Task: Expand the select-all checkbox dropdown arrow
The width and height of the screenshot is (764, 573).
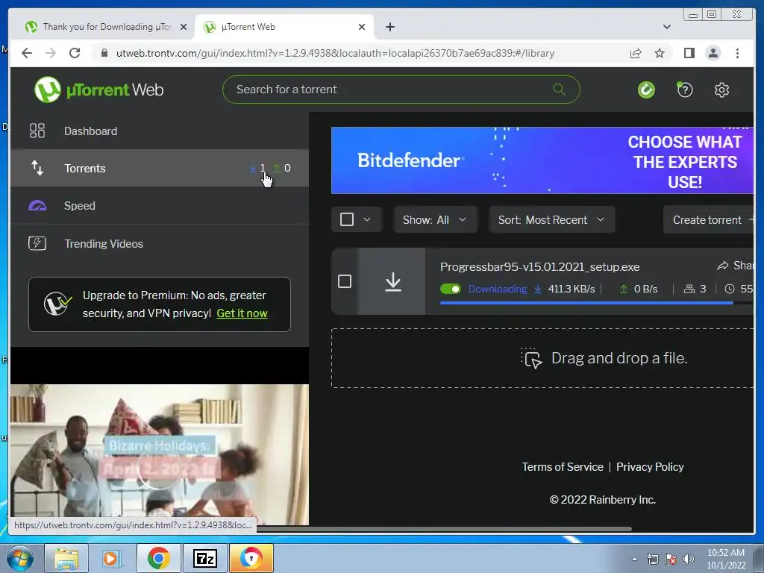Action: click(367, 219)
